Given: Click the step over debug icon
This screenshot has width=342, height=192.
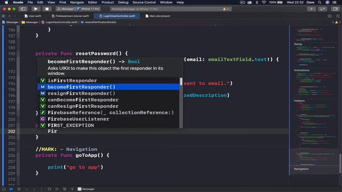Looking at the screenshot, I should [x=27, y=189].
